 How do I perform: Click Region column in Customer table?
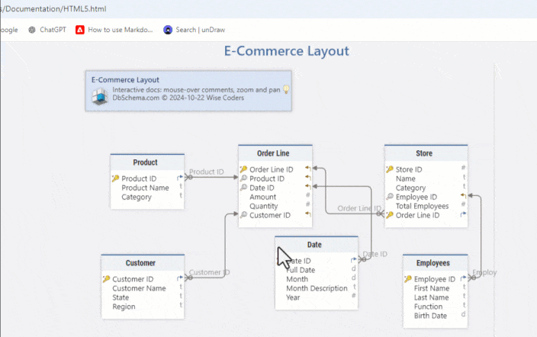(124, 307)
